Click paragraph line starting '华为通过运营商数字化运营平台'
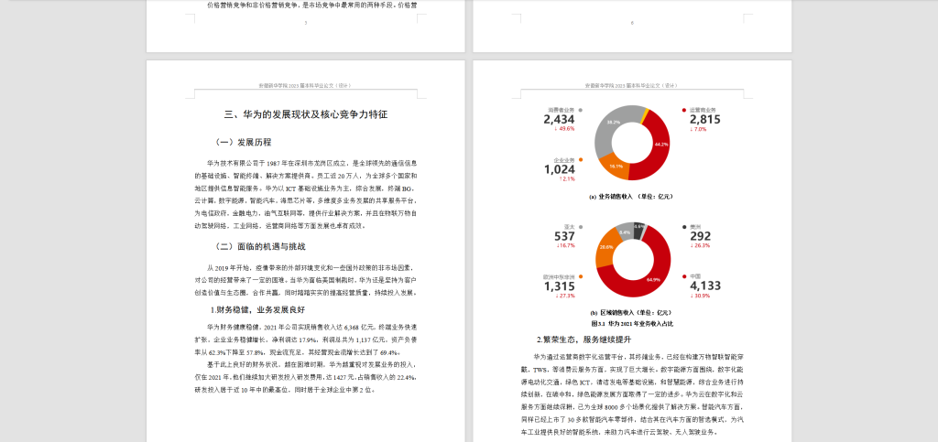 (x=638, y=357)
